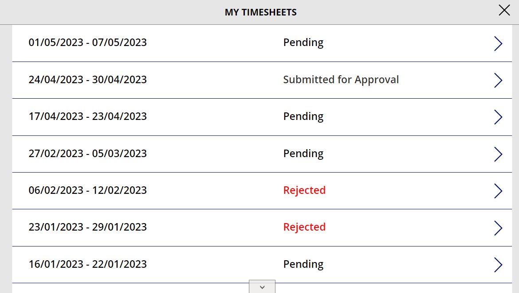Open the 16/01/2023 Pending timesheet chevron

point(498,264)
